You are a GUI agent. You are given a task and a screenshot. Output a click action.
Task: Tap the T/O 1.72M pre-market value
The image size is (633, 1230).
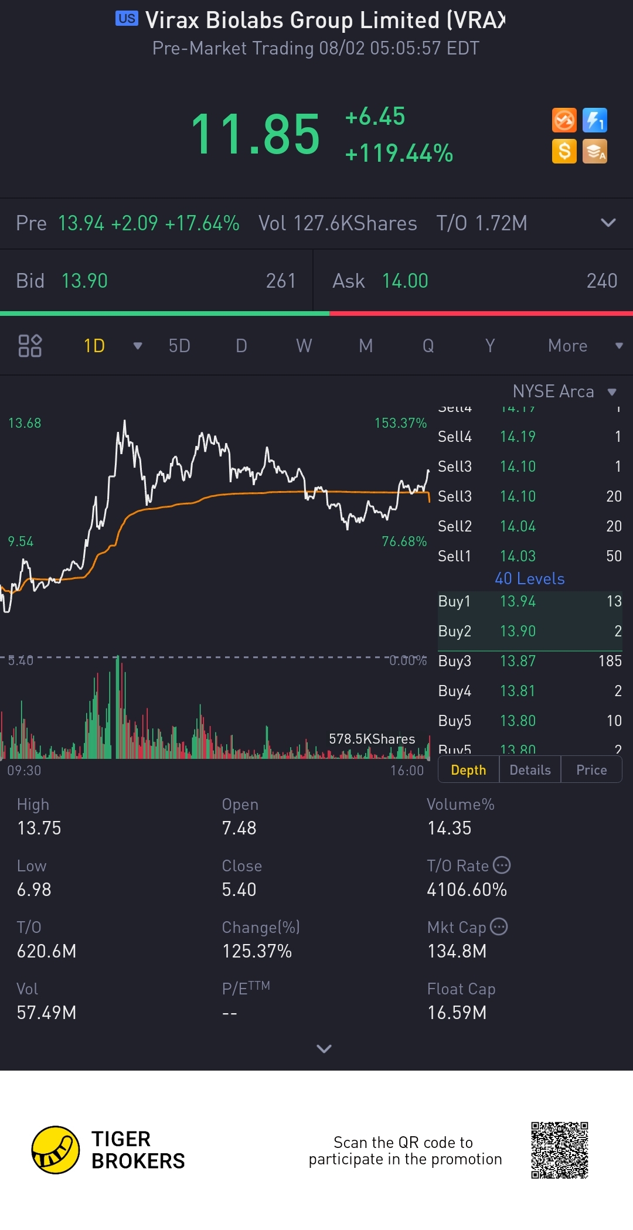tap(482, 223)
